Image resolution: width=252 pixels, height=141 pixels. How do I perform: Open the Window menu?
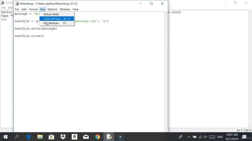coord(65,9)
